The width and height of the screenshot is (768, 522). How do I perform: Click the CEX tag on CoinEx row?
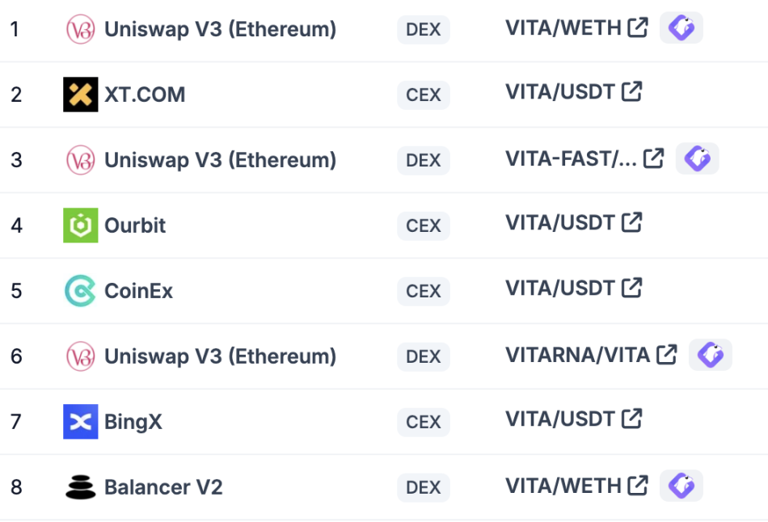[x=423, y=291]
